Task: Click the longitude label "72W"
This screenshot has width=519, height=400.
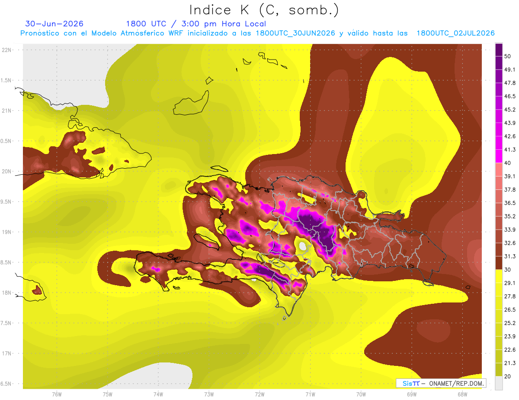Action: [x=259, y=394]
